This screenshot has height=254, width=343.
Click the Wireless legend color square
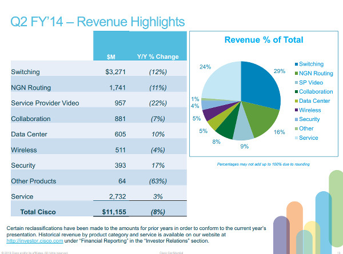pyautogui.click(x=296, y=110)
